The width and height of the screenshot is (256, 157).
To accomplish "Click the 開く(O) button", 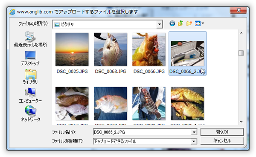I will [222, 132].
